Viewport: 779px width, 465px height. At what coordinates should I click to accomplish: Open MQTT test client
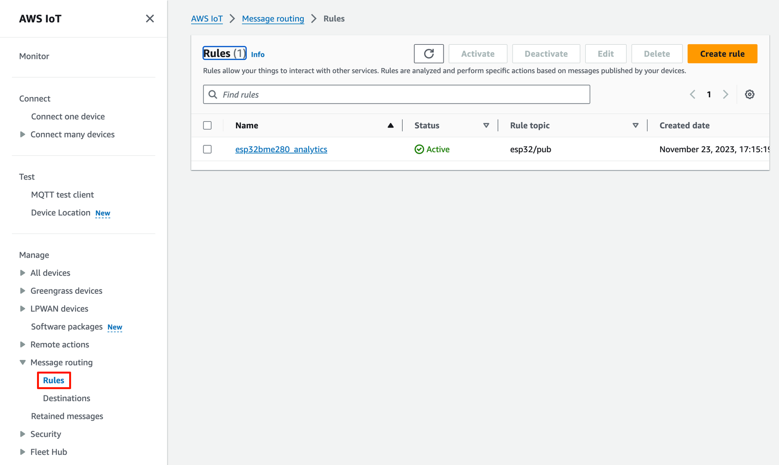[x=62, y=195]
